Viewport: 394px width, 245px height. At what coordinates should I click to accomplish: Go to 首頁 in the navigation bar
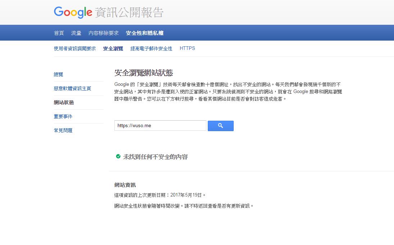click(x=59, y=33)
